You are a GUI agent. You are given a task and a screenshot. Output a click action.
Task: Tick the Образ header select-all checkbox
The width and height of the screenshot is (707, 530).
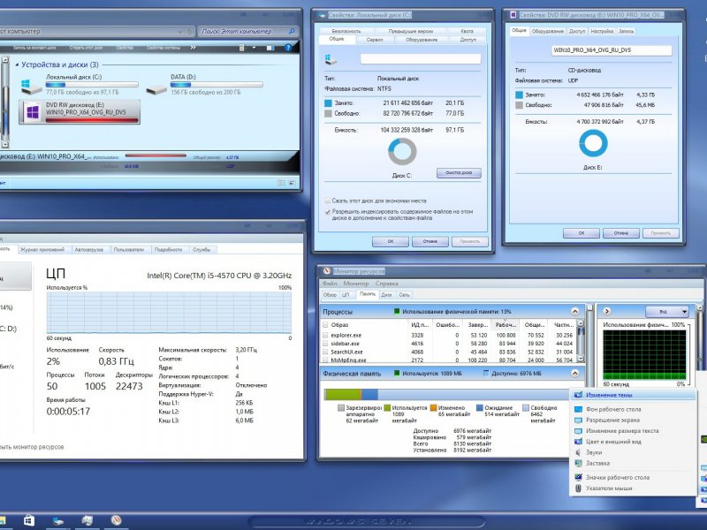pyautogui.click(x=325, y=324)
